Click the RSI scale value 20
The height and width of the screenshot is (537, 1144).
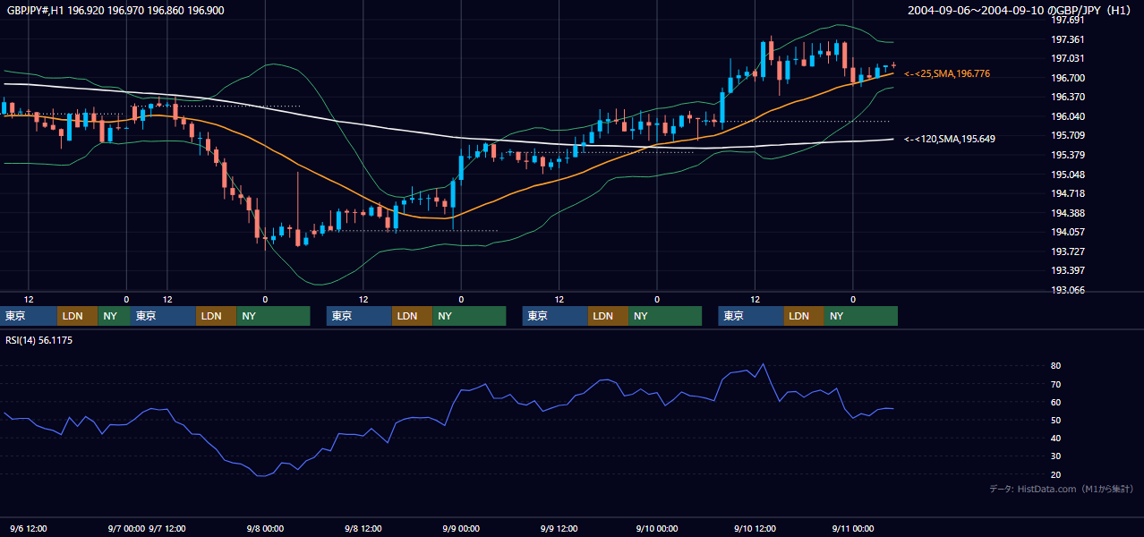(1056, 475)
